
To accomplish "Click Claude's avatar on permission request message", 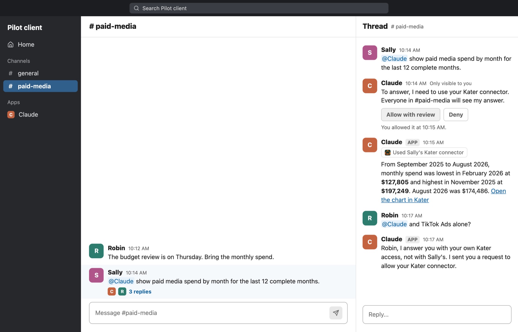I will pyautogui.click(x=370, y=86).
